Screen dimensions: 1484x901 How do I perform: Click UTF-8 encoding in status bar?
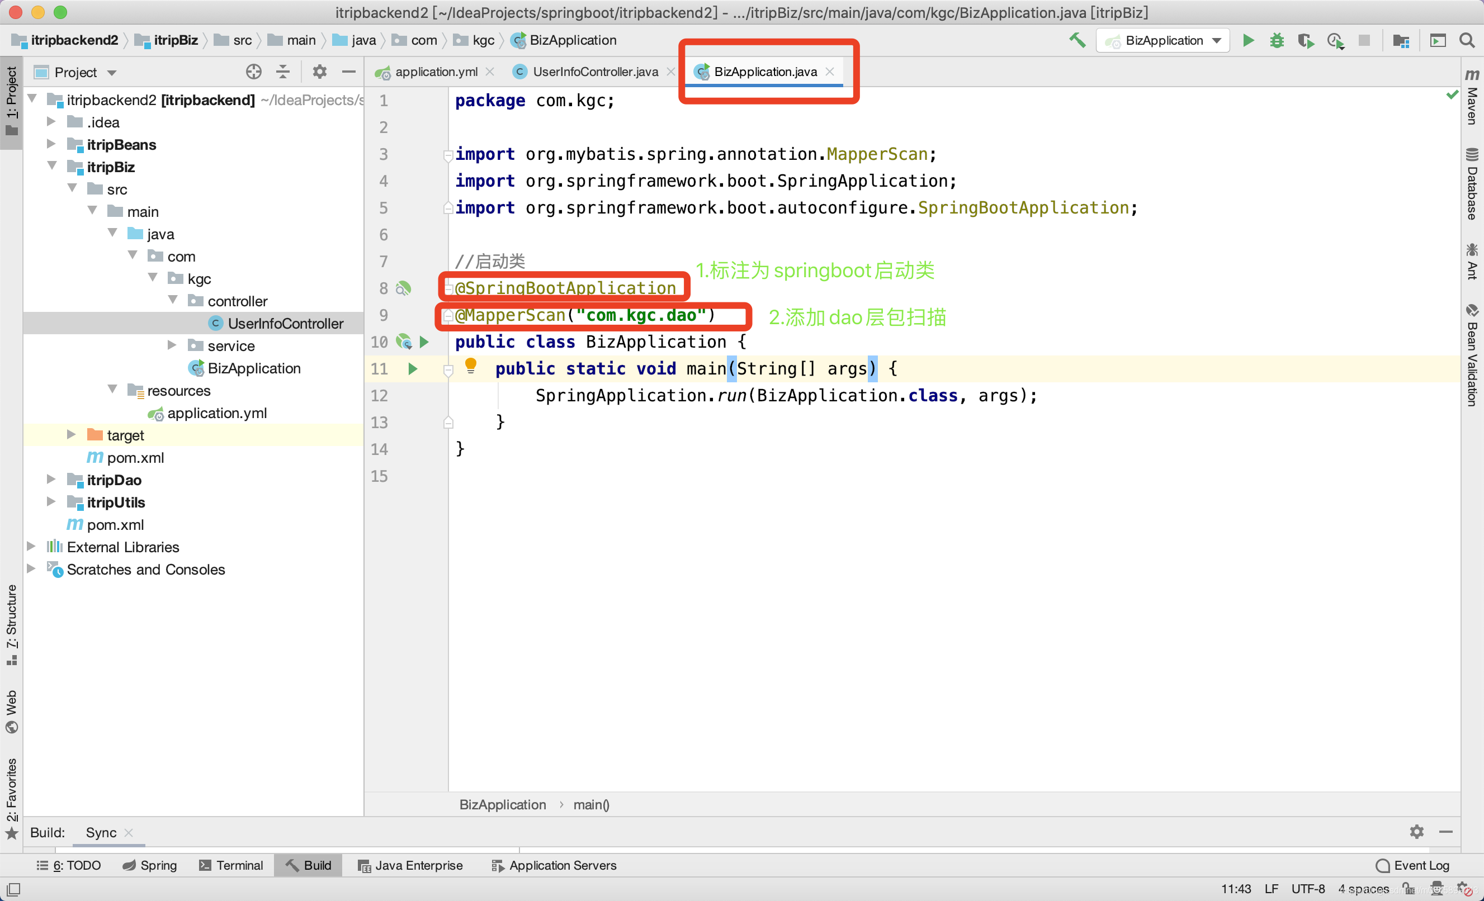pyautogui.click(x=1307, y=888)
